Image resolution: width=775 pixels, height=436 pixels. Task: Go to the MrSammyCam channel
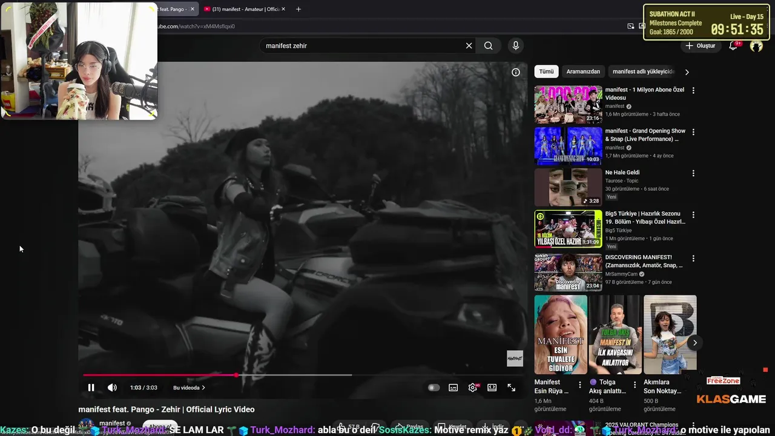(621, 274)
